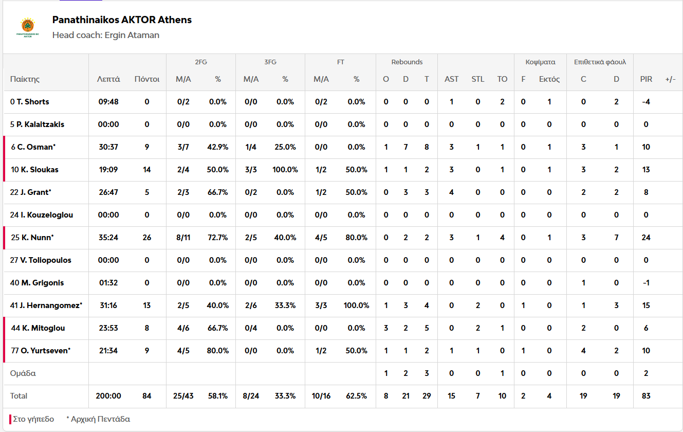Sort by AST column header
683x432 pixels.
pyautogui.click(x=451, y=79)
